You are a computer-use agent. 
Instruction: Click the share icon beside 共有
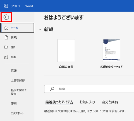[6, 57]
